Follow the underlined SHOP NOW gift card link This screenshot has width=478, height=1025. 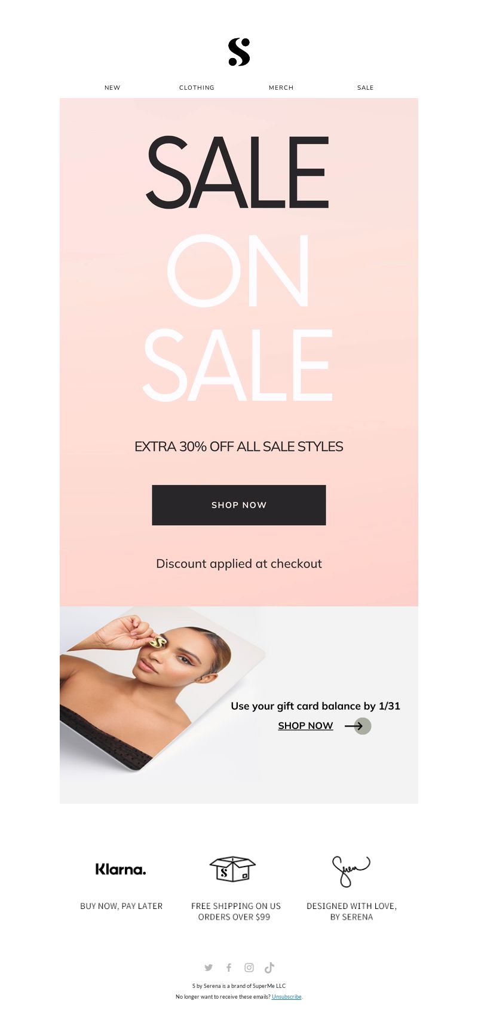pos(305,725)
